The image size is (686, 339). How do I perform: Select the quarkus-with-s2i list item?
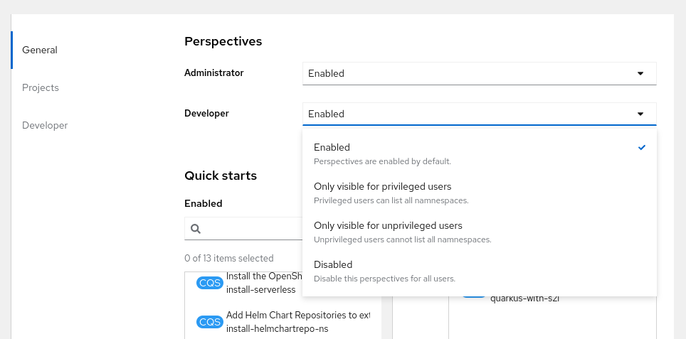pyautogui.click(x=524, y=298)
